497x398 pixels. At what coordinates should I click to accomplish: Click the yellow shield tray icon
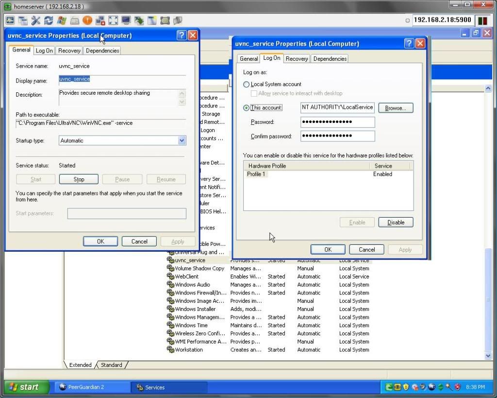click(406, 387)
